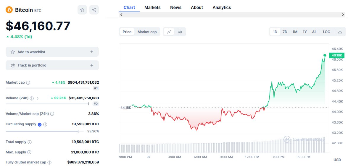Switch to the candlestick chart icon
This screenshot has width=348, height=167.
(180, 32)
